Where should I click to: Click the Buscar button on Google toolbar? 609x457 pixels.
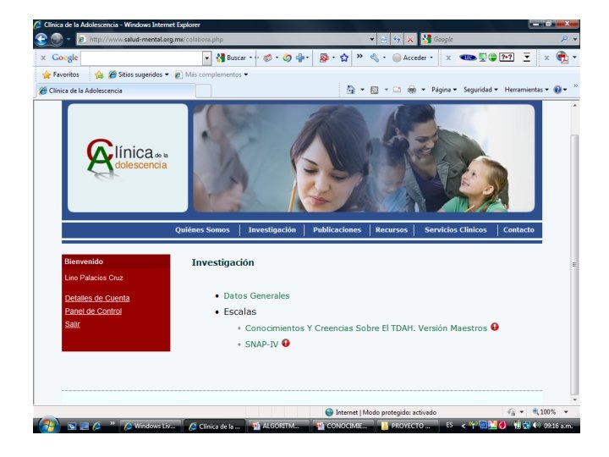coord(231,58)
